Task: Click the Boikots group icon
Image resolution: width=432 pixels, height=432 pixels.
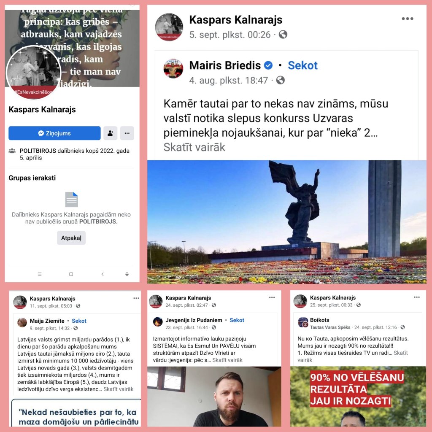Action: pyautogui.click(x=303, y=322)
